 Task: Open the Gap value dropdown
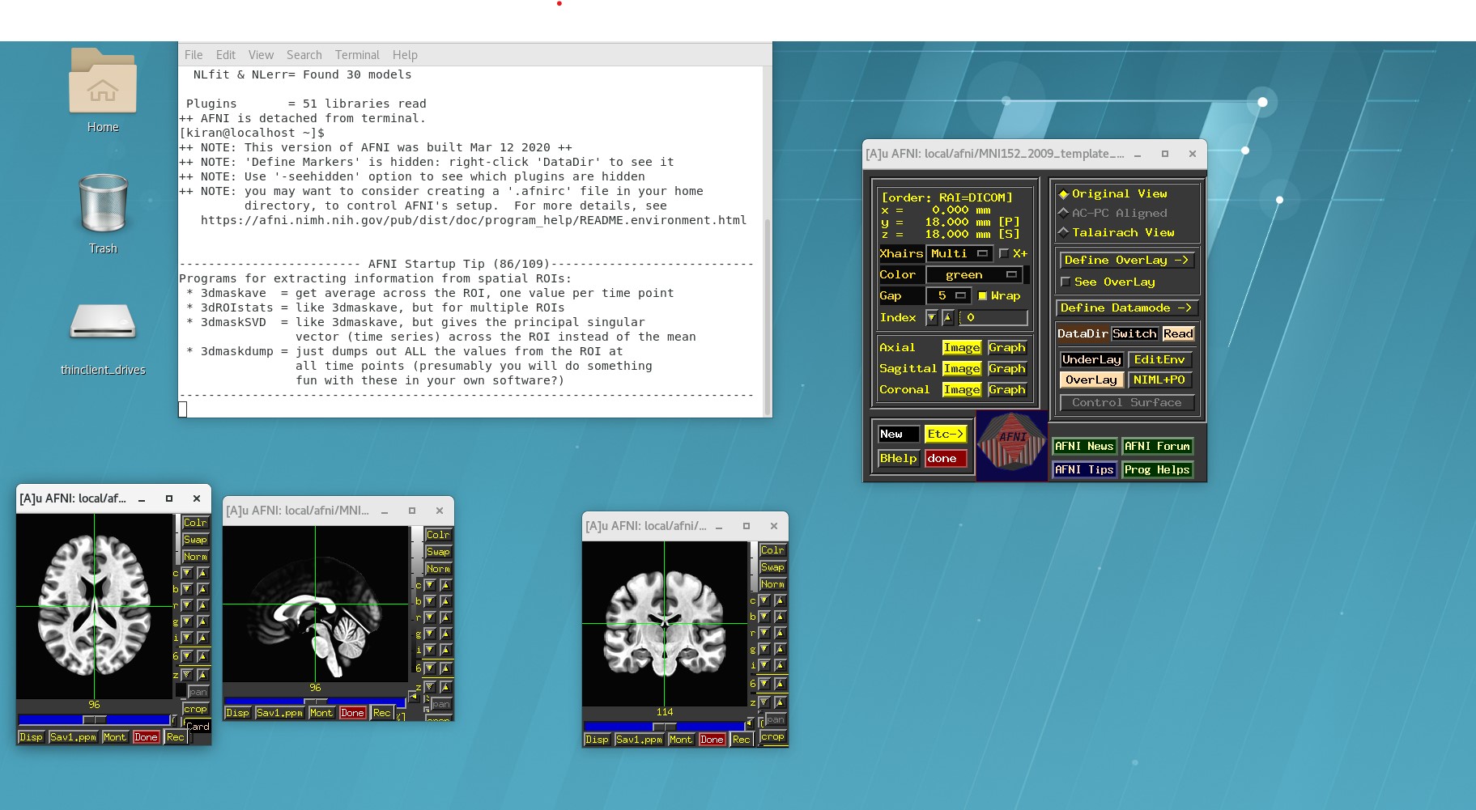click(949, 296)
